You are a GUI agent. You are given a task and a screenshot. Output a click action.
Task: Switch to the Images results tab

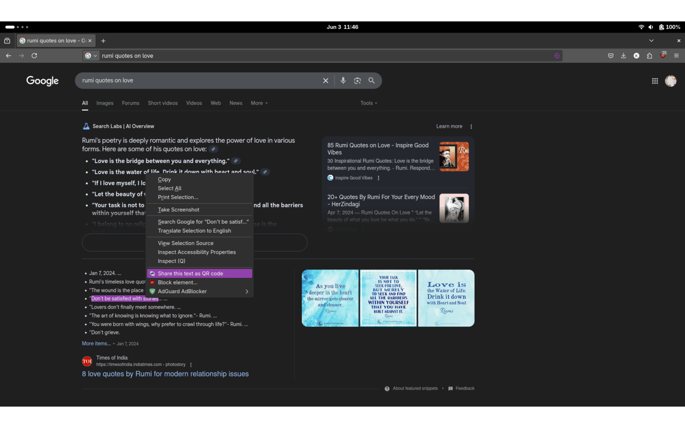(105, 103)
